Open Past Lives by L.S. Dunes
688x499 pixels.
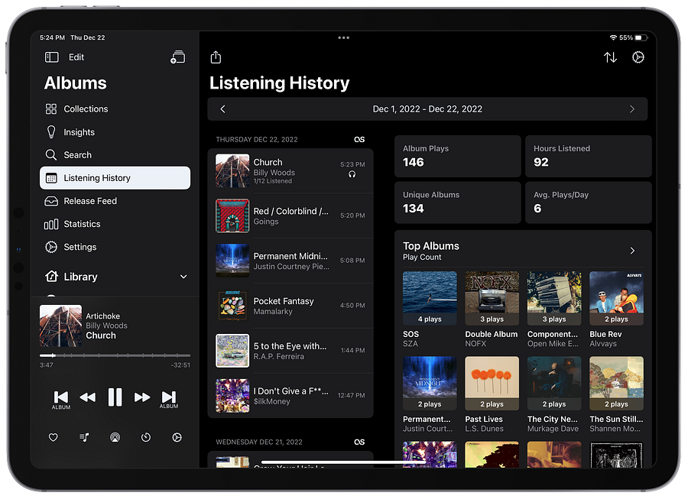492,394
